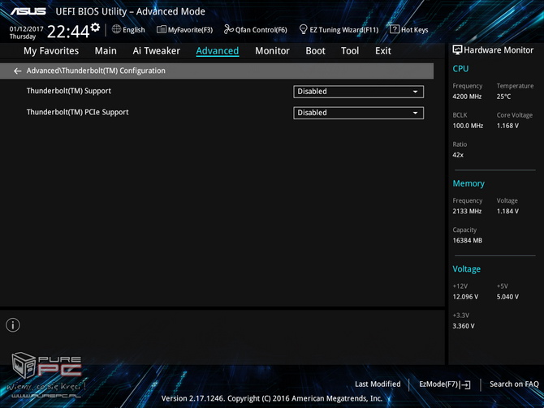The width and height of the screenshot is (544, 408).
Task: Click the 5.040 V value
Action: click(507, 297)
